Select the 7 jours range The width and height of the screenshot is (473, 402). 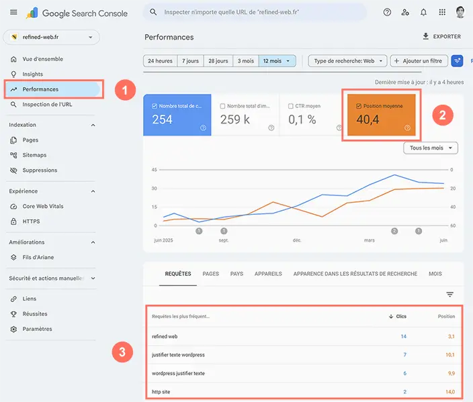[190, 61]
